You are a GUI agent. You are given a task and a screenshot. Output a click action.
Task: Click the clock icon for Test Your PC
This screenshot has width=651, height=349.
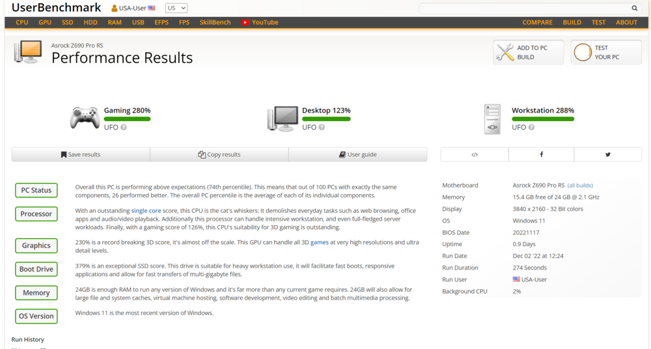coord(583,52)
